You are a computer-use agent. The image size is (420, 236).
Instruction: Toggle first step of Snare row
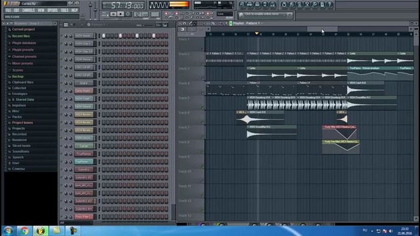[x=104, y=83]
